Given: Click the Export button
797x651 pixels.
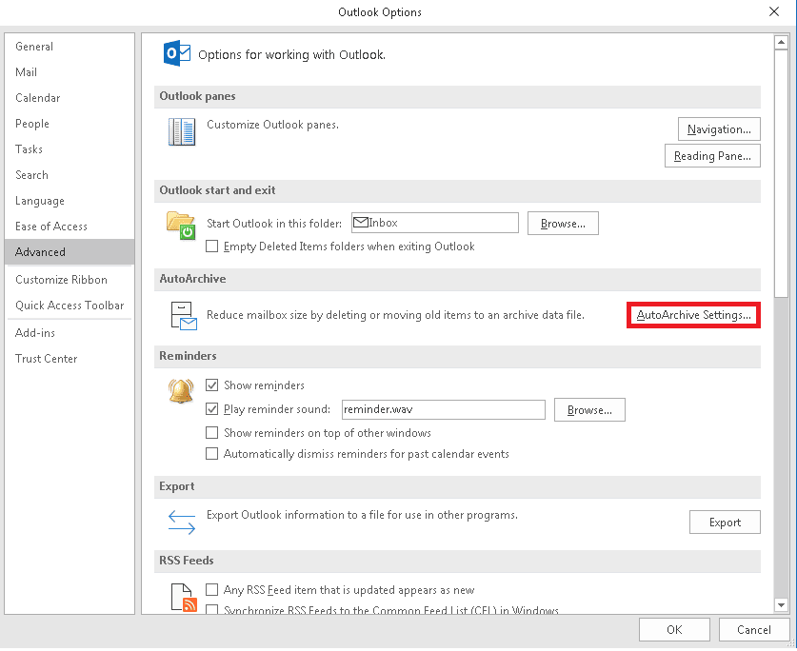Looking at the screenshot, I should point(725,522).
